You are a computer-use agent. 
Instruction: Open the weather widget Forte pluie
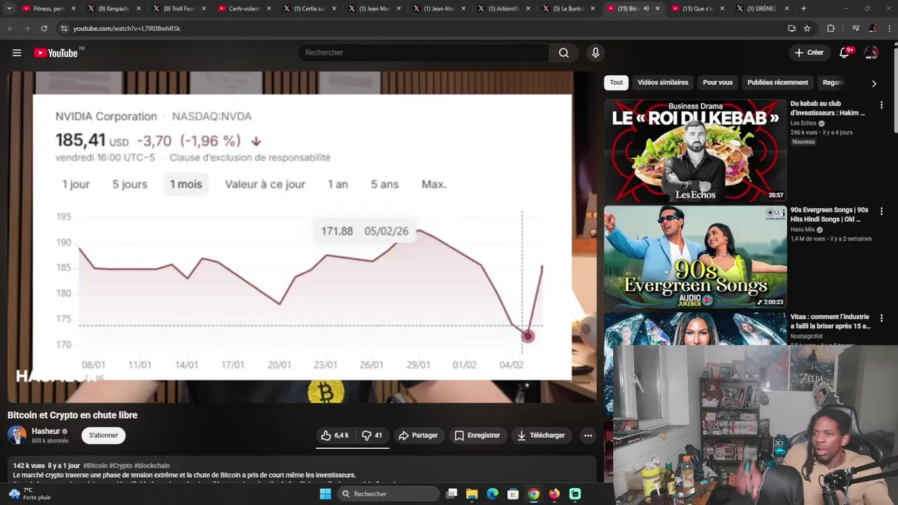click(x=29, y=494)
